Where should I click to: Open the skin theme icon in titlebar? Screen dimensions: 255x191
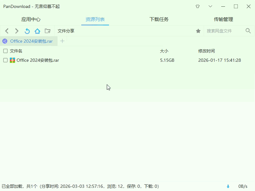click(x=197, y=6)
